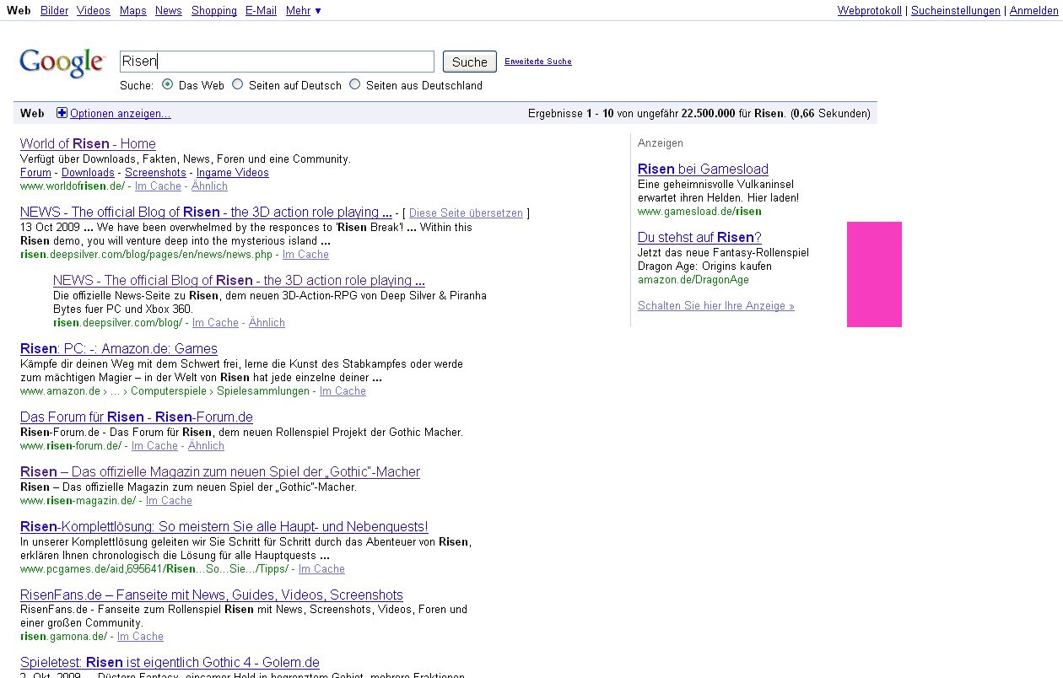1063x678 pixels.
Task: Open 'Im Cache' for risen-magazin.de
Action: click(169, 500)
